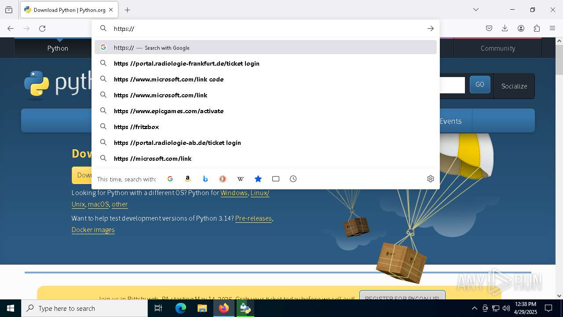Search this time with Google icon

coord(170,179)
